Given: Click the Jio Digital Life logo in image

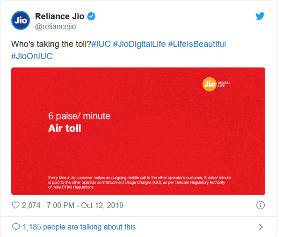Looking at the screenshot, I should pos(216,84).
